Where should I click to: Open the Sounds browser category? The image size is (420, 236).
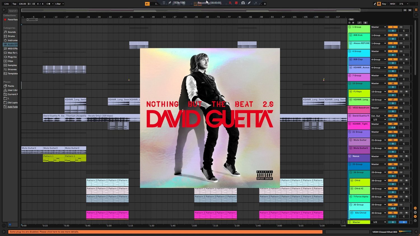coord(10,32)
